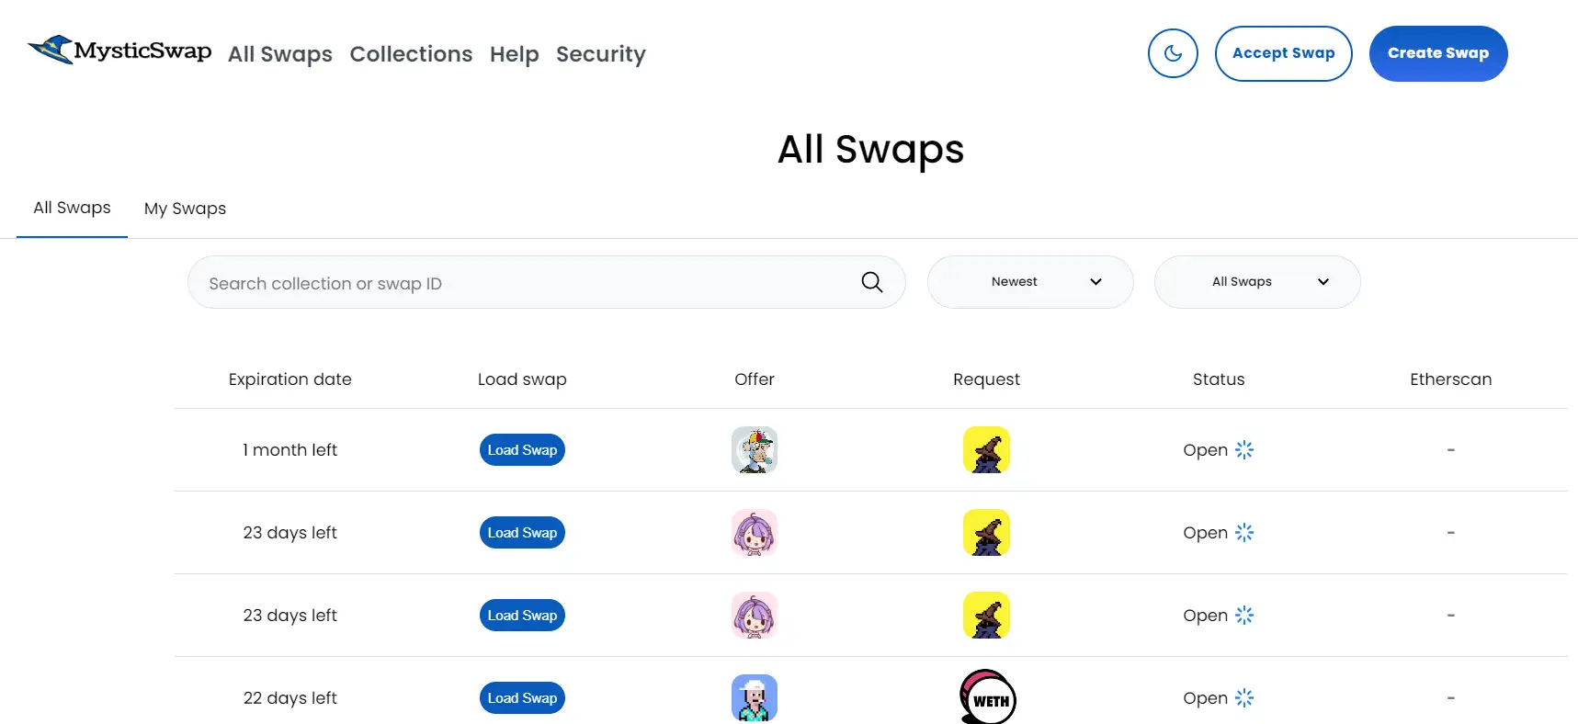1578x724 pixels.
Task: Go to the Security page in the navigation
Action: click(601, 54)
